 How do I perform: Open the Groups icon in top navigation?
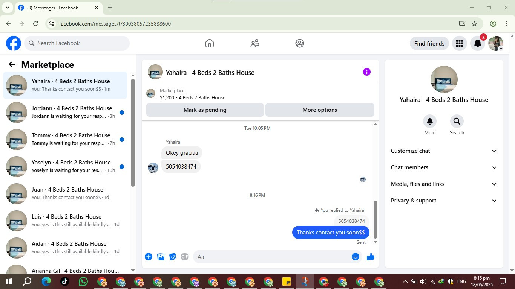point(300,43)
